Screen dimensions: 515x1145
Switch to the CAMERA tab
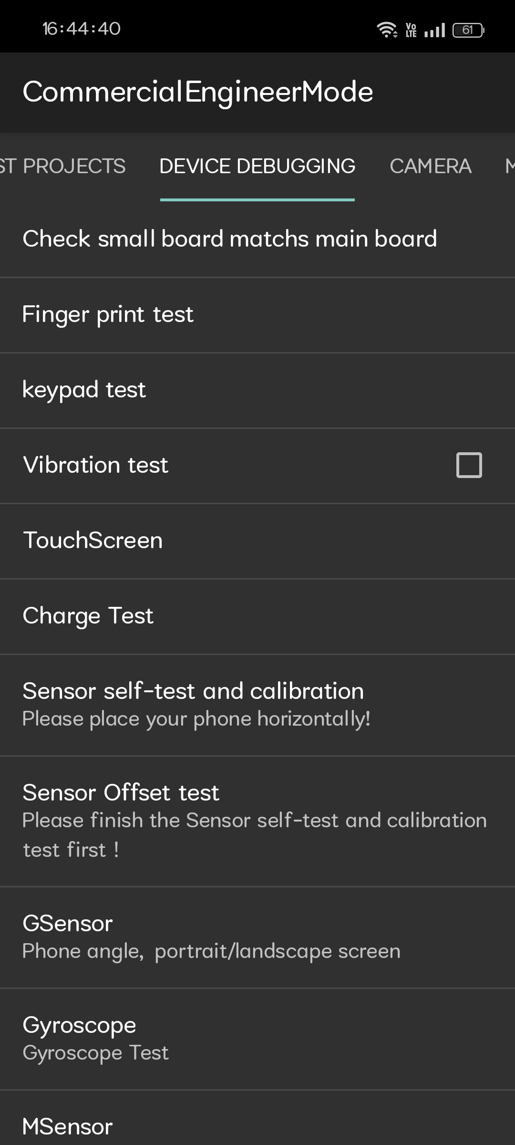click(430, 167)
